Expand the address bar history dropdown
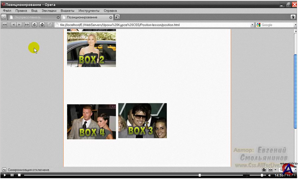 pos(252,25)
